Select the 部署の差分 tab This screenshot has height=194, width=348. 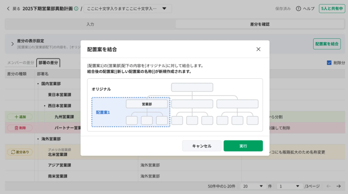coord(48,63)
